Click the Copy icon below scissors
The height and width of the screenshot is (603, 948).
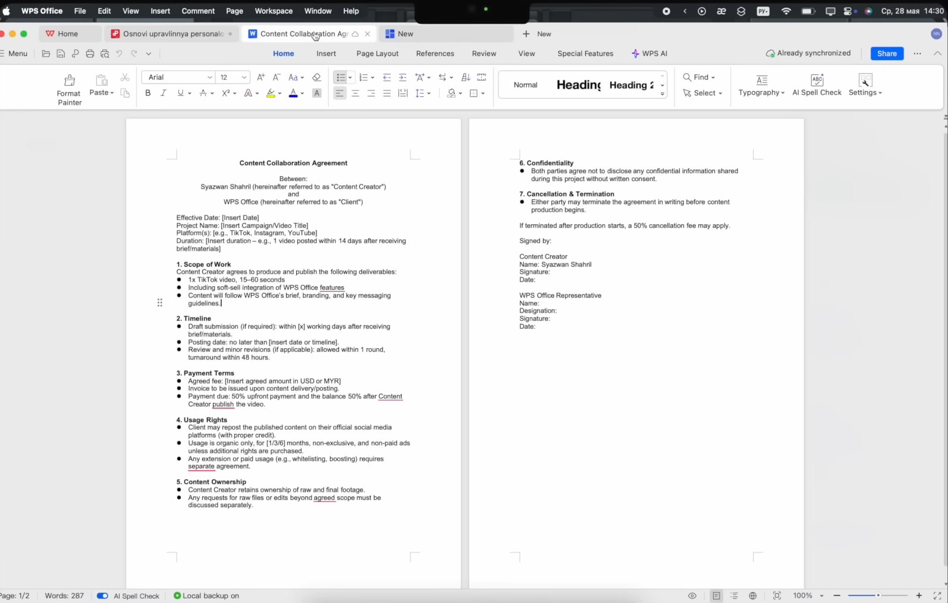click(x=125, y=93)
